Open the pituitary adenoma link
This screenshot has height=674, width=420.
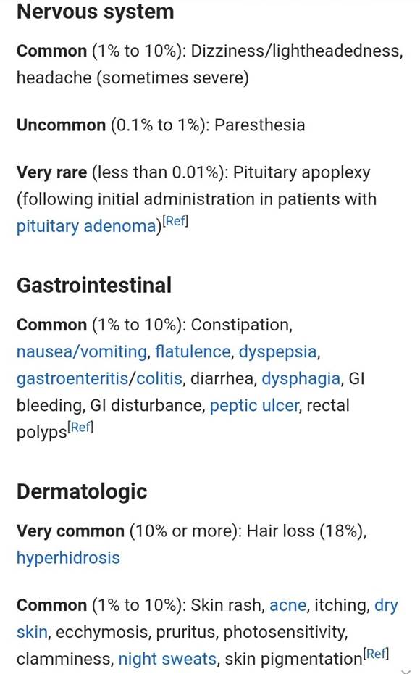pyautogui.click(x=86, y=226)
